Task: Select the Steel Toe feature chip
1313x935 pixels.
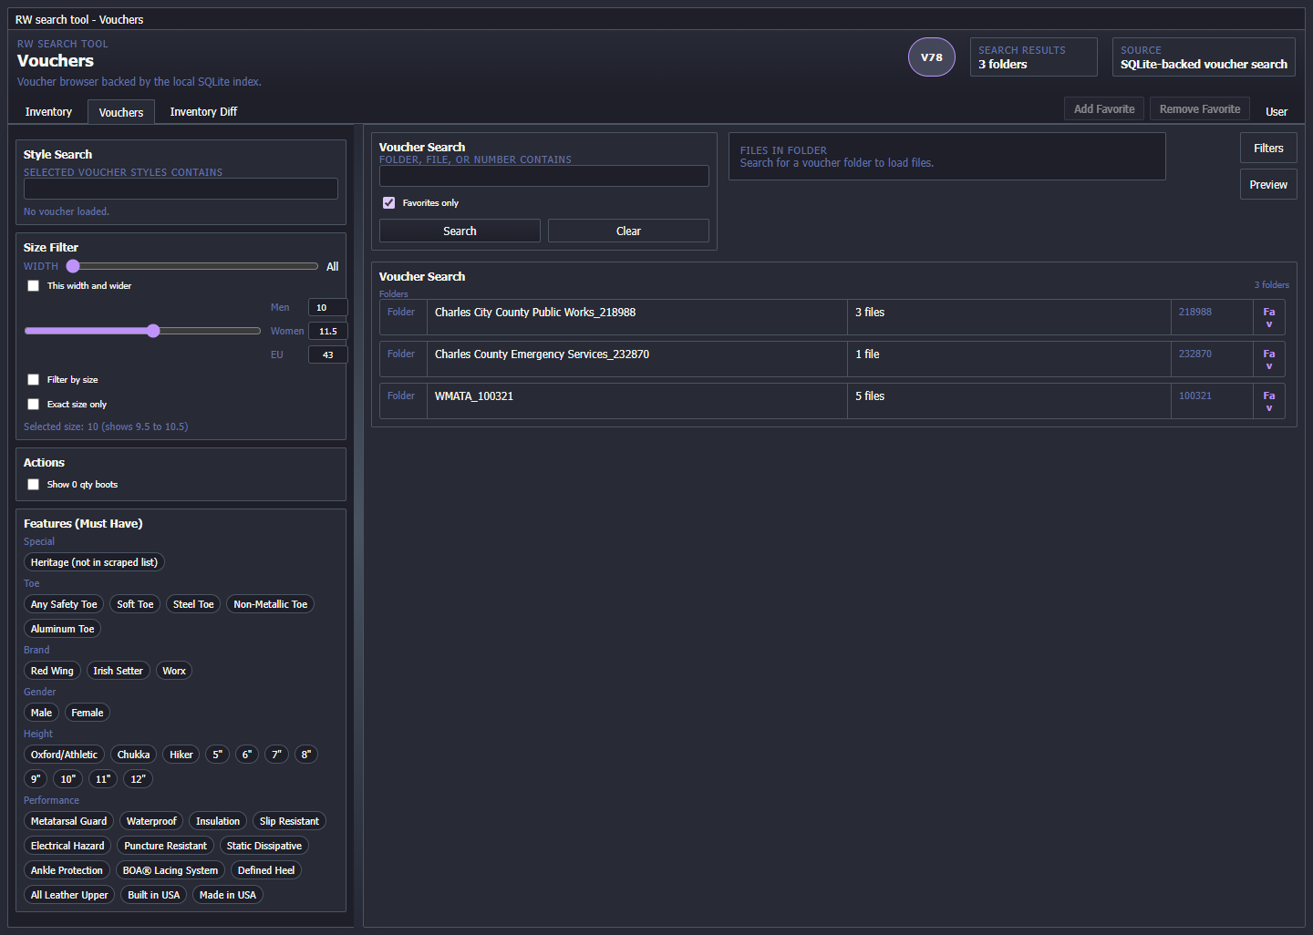Action: [193, 604]
